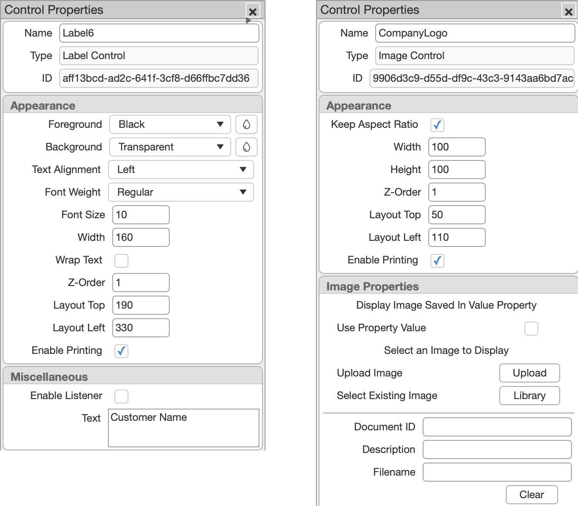Screen dimensions: 578x506
Task: Click the Image Control Type field
Action: coord(475,56)
